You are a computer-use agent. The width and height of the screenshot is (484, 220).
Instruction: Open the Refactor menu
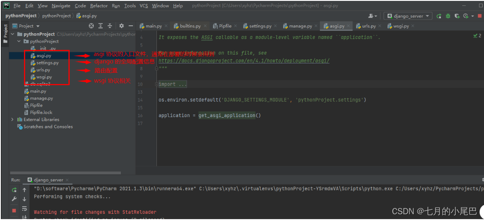click(x=99, y=6)
